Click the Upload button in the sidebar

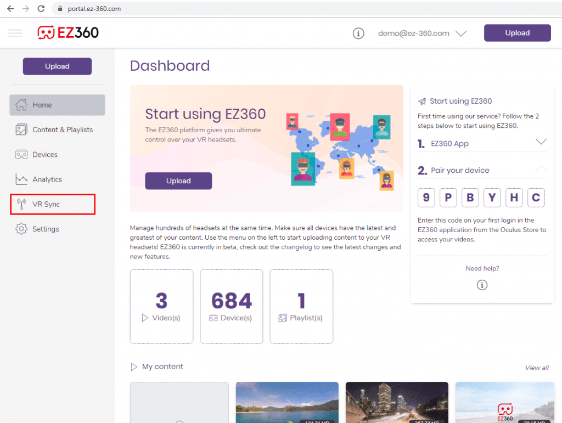(57, 66)
